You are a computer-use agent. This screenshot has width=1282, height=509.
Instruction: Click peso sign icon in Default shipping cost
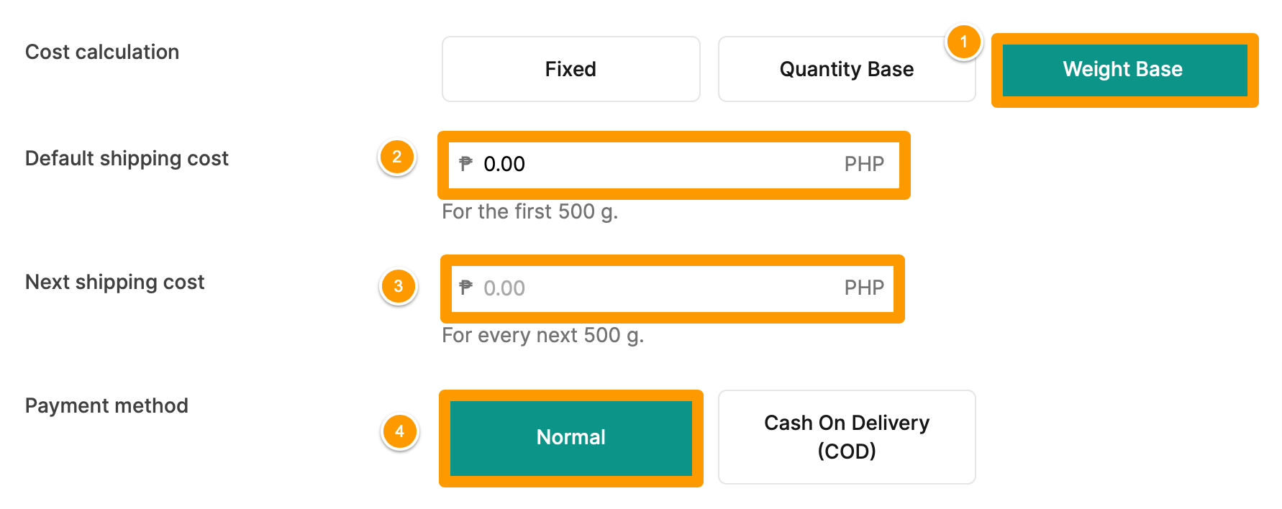(466, 164)
